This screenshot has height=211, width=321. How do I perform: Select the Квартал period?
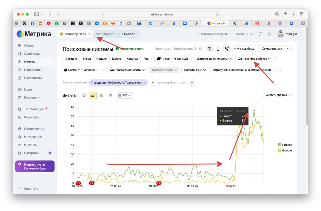point(132,59)
